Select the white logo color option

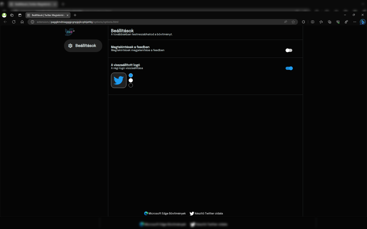(x=131, y=80)
